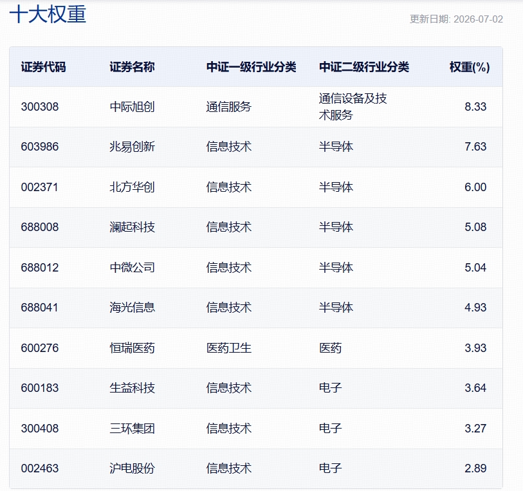Select stock name 中际旭创

(x=132, y=107)
